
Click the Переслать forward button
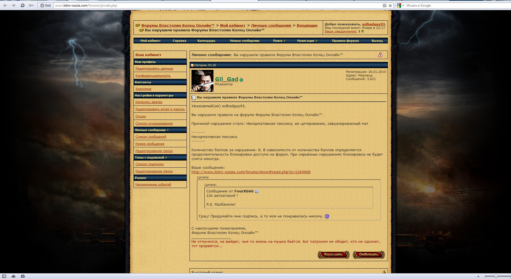334,255
